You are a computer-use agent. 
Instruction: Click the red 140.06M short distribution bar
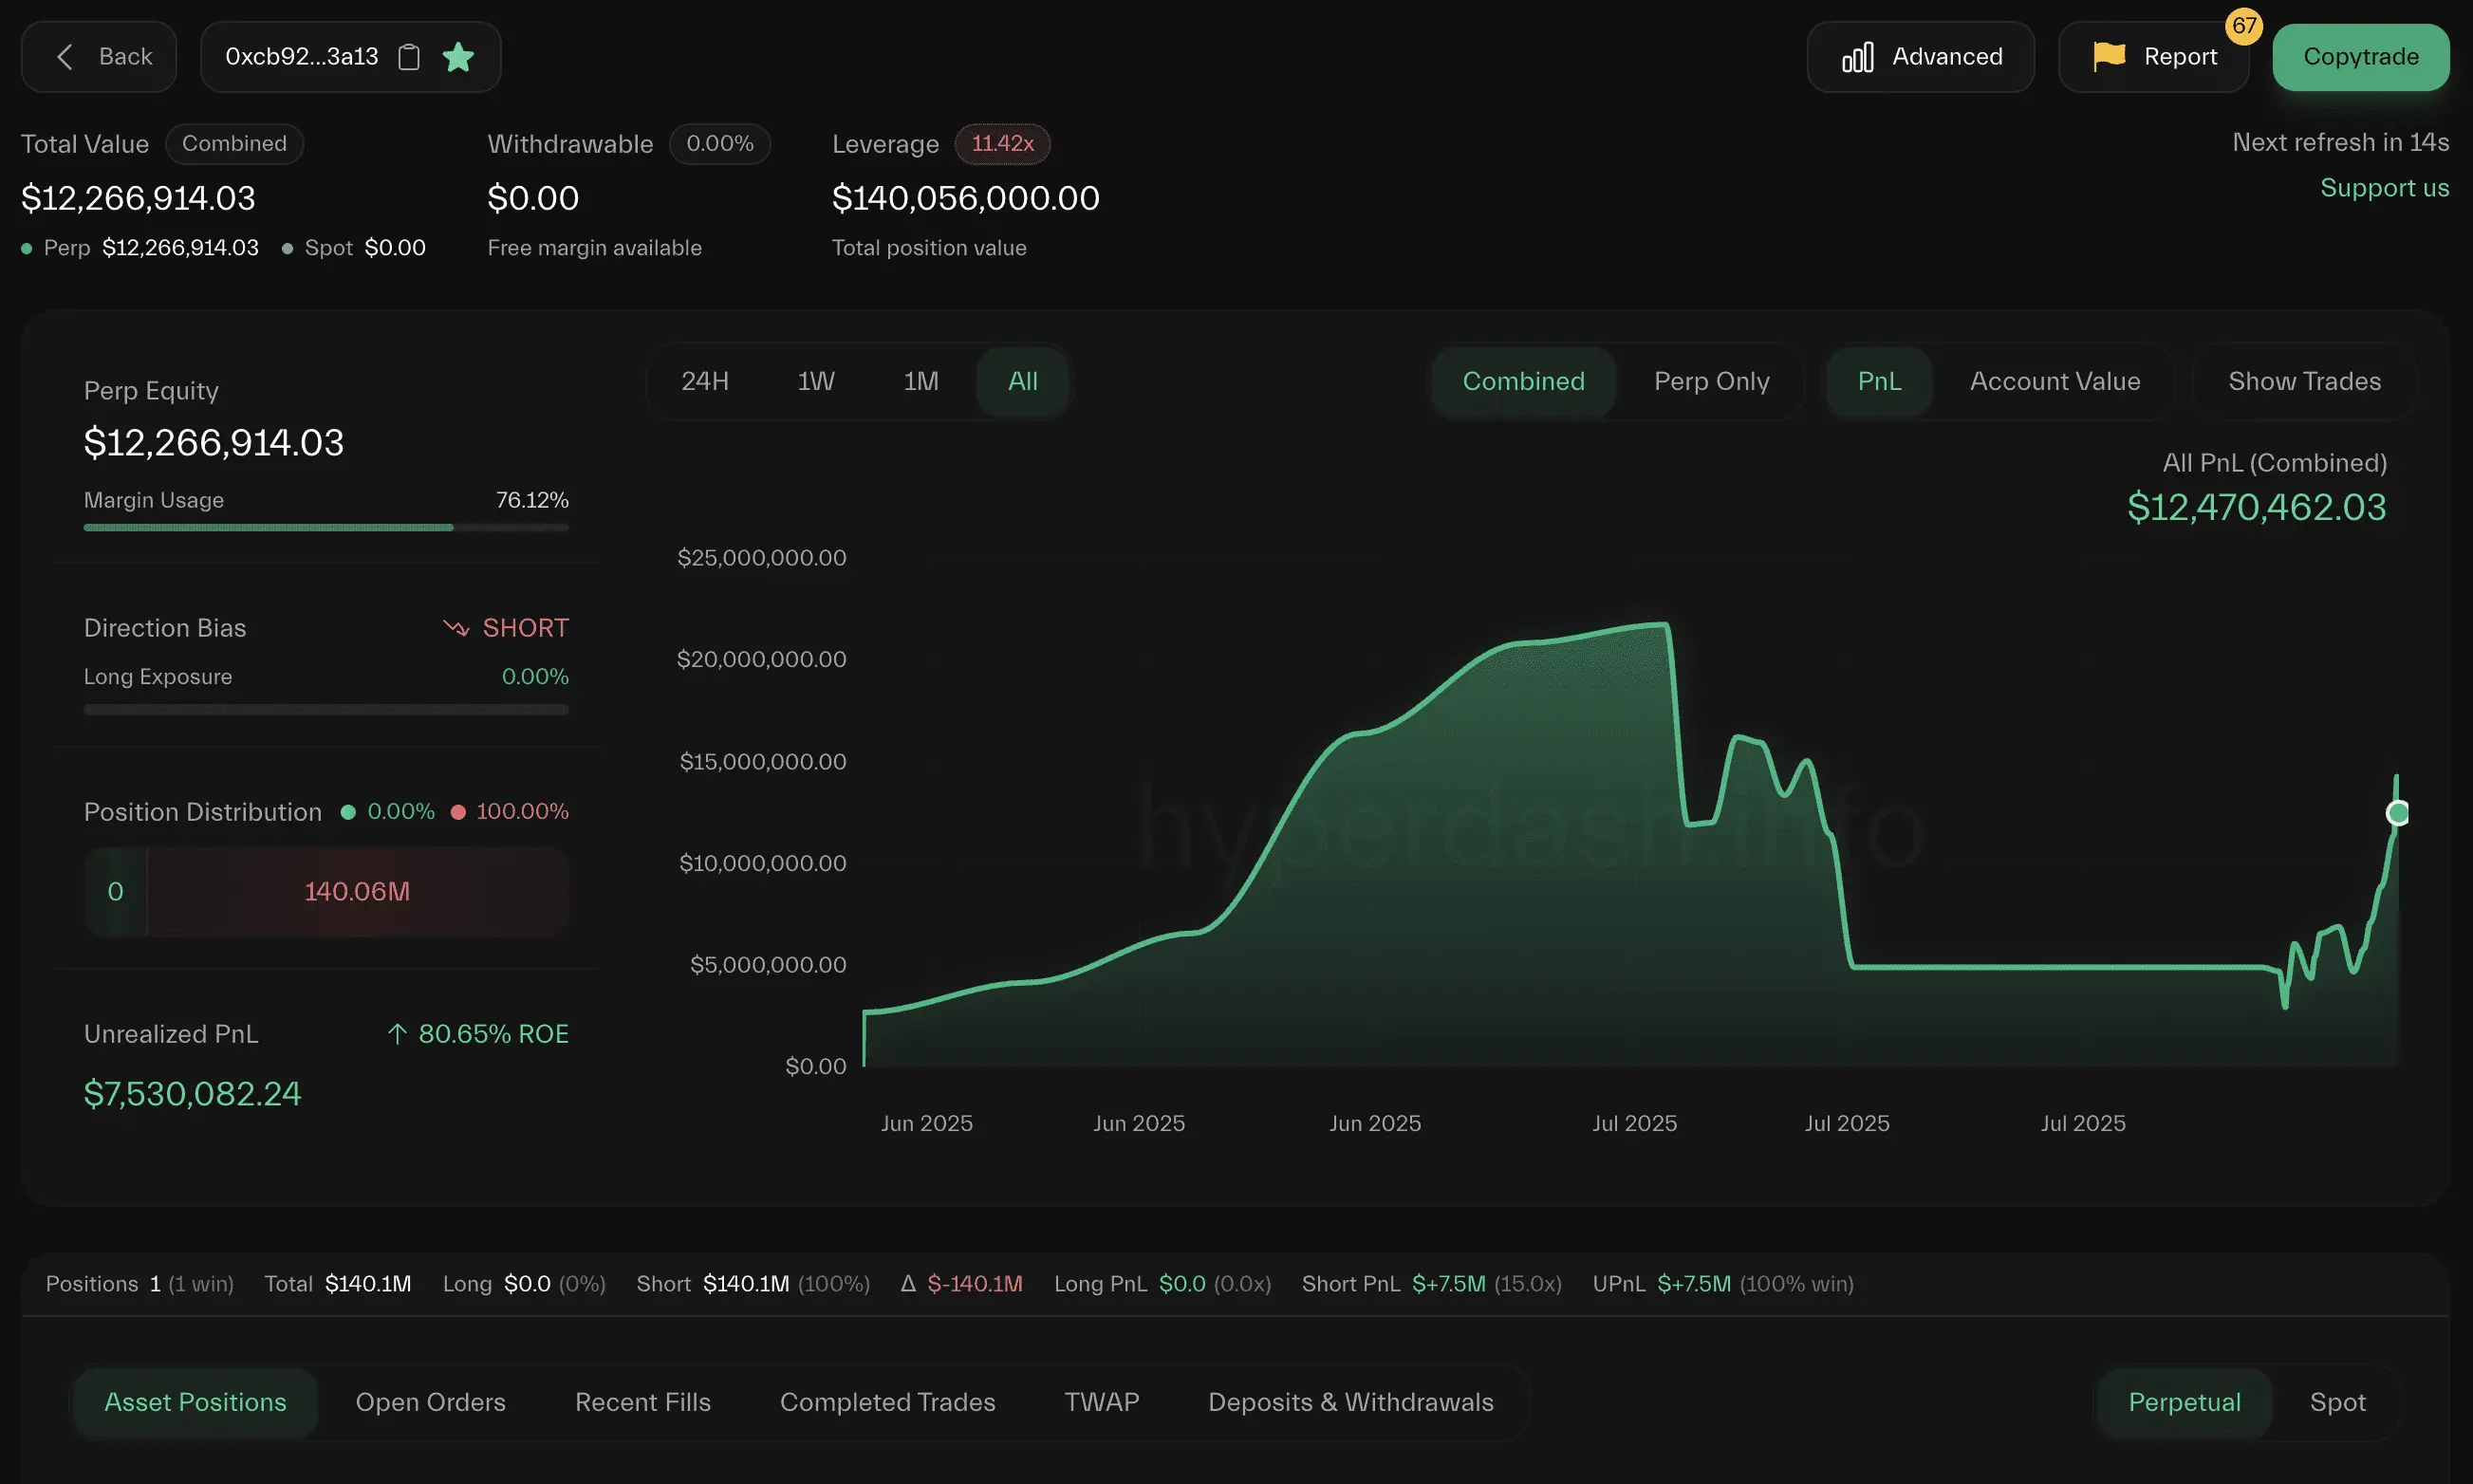[357, 891]
